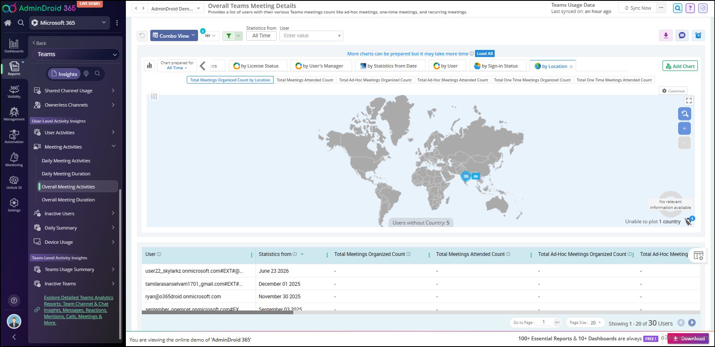
Task: Select Total Ad-Hoc Meetings Organized Count tab
Action: coord(376,80)
